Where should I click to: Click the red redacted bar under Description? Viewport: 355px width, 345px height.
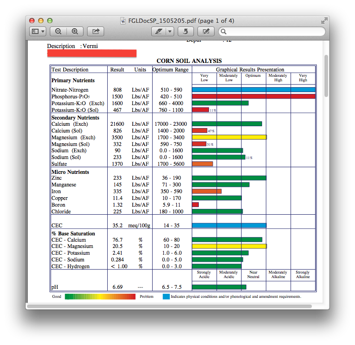click(x=92, y=53)
